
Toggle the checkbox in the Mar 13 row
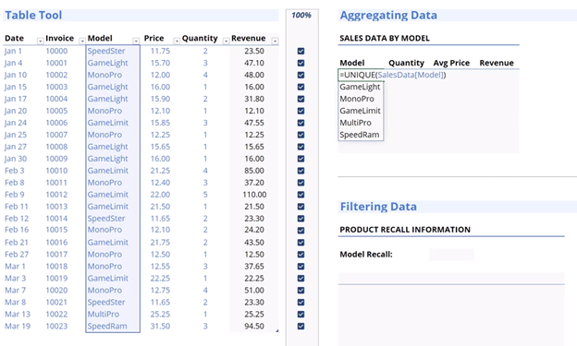301,314
